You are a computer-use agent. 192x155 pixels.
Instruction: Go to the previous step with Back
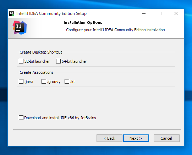click(109, 138)
